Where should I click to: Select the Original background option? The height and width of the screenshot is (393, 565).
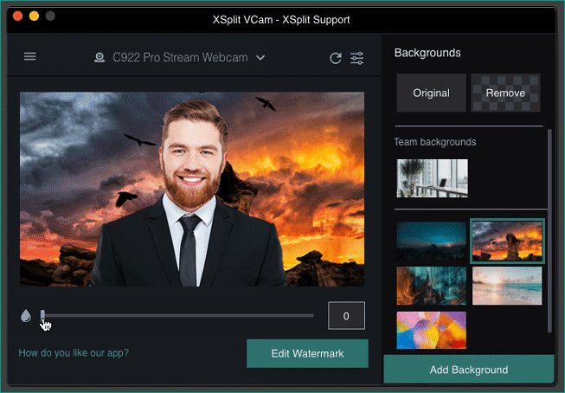pos(431,93)
